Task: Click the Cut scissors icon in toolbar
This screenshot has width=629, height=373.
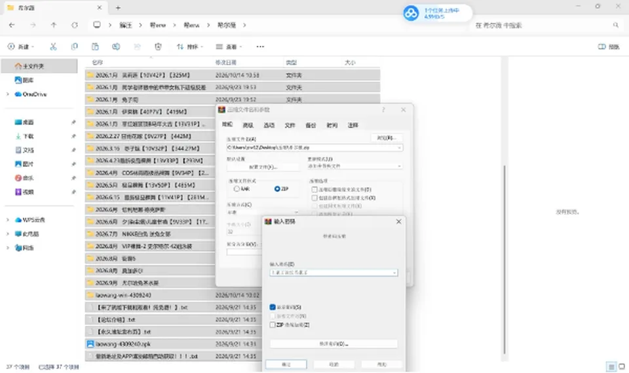Action: click(53, 47)
